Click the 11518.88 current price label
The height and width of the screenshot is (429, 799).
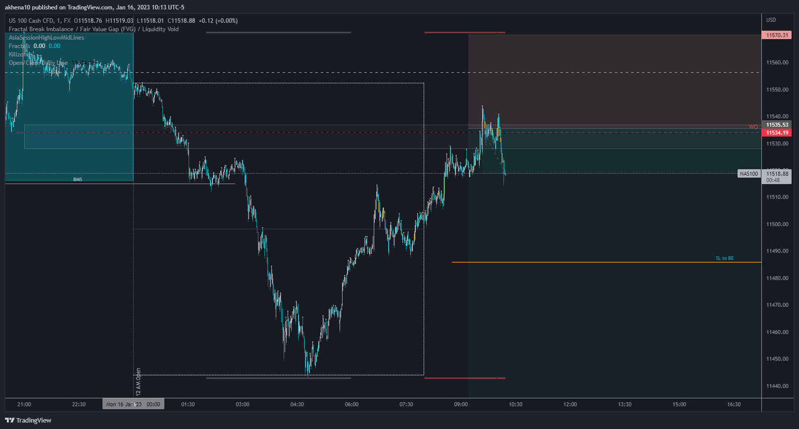[x=776, y=174]
